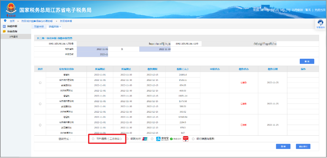Click the UnionPay card logo icon
The height and width of the screenshot is (158, 327).
pyautogui.click(x=145, y=139)
